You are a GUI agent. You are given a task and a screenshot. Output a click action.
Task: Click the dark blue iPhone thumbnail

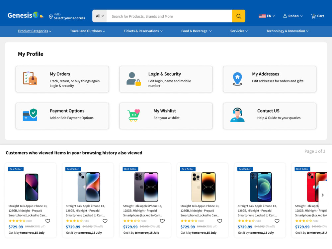click(x=261, y=187)
